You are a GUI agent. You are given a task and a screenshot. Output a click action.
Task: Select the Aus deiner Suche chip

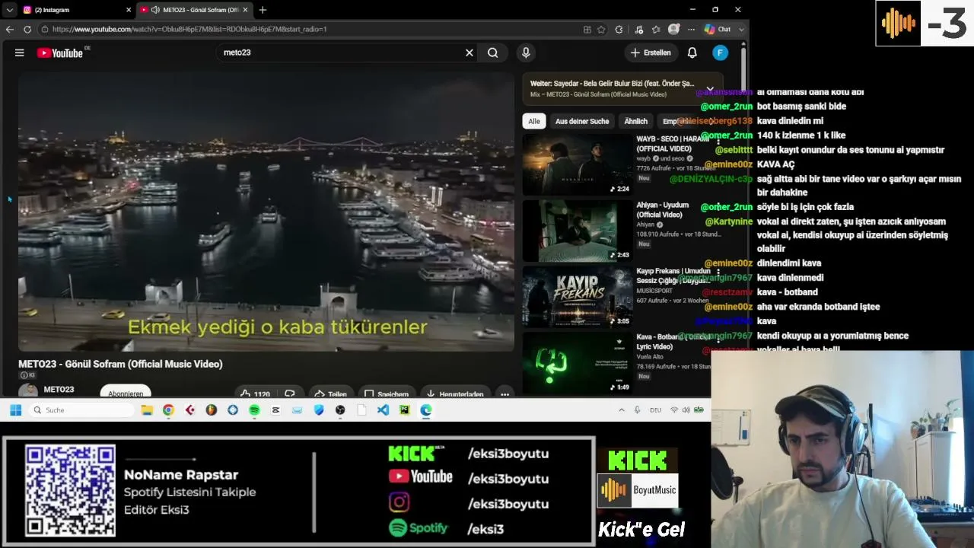(x=582, y=121)
